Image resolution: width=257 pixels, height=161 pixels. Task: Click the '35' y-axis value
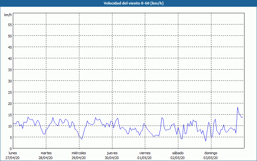tap(10, 70)
